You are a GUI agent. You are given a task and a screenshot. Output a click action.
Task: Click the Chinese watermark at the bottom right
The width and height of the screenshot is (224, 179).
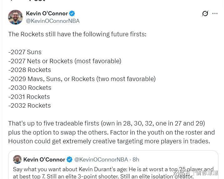196,173
